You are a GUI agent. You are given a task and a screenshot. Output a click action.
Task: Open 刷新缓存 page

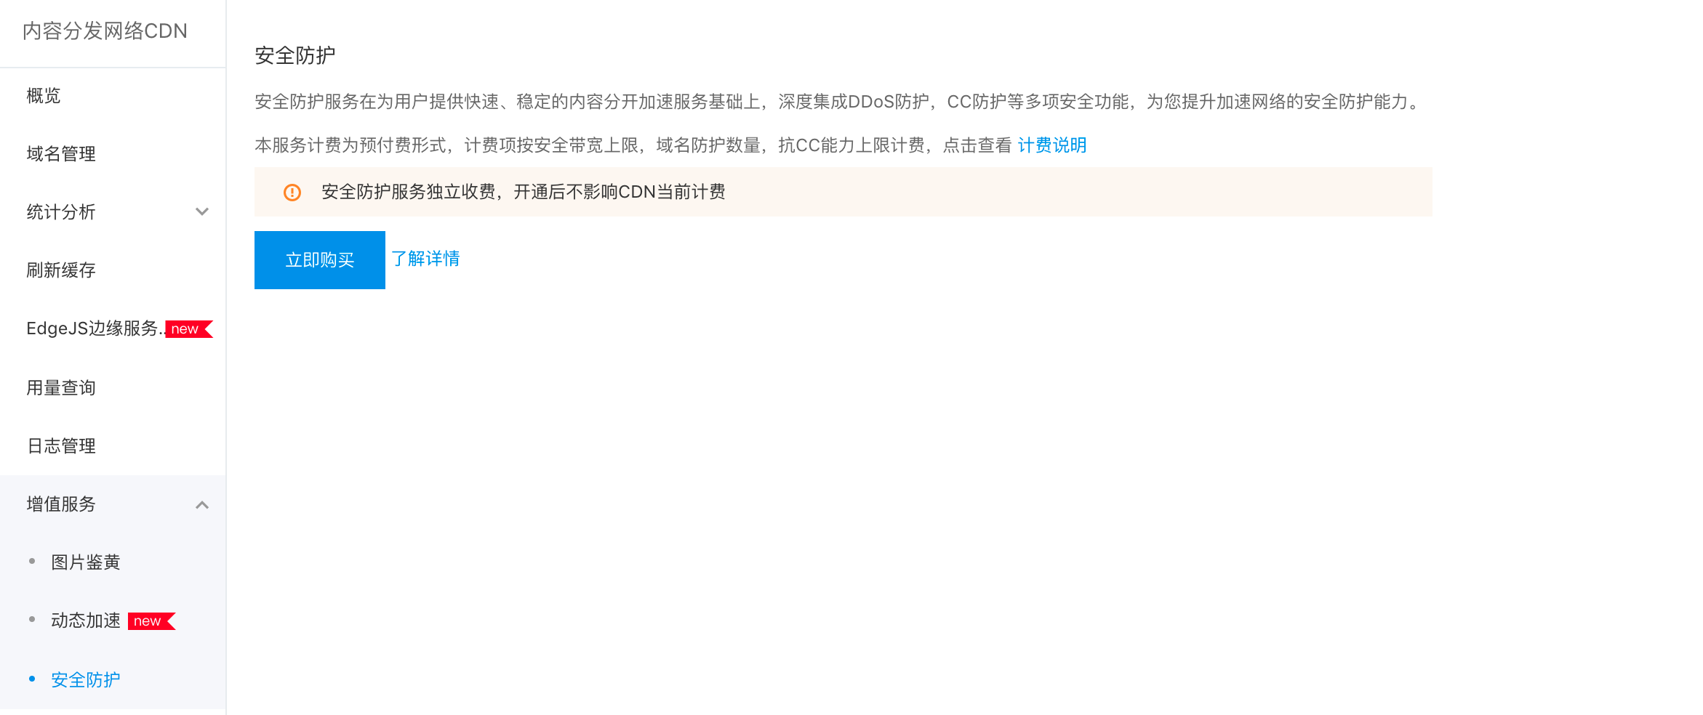[x=113, y=270]
